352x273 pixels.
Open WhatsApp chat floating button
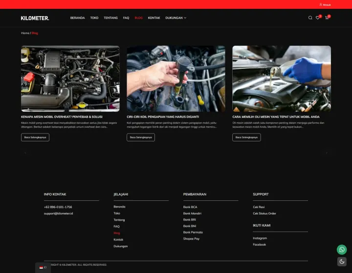click(342, 250)
